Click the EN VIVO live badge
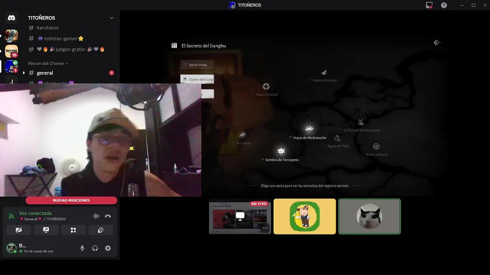The width and height of the screenshot is (490, 275). pyautogui.click(x=259, y=204)
